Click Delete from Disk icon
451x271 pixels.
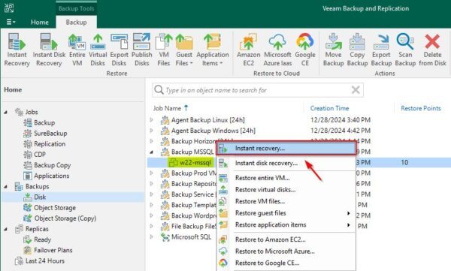(432, 50)
